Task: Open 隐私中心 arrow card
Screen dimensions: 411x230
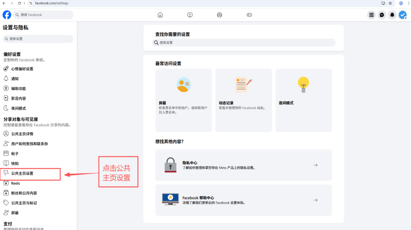Action: (244, 165)
